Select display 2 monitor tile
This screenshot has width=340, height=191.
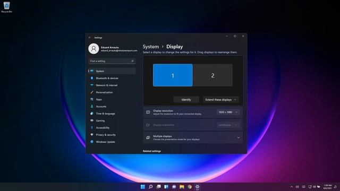coord(212,75)
